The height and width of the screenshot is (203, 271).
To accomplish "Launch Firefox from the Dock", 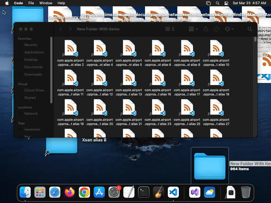I will coord(70,192).
